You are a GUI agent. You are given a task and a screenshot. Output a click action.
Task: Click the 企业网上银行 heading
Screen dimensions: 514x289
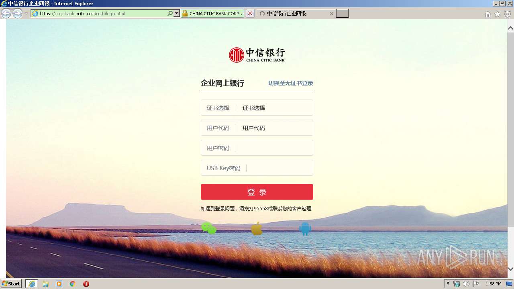222,83
